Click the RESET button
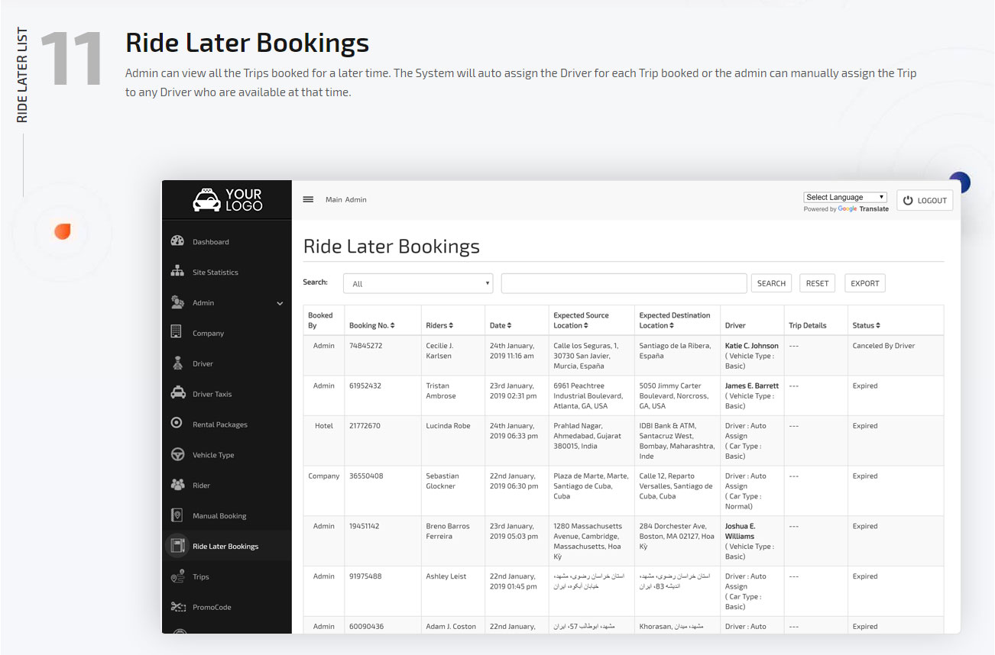The height and width of the screenshot is (655, 995). [817, 282]
